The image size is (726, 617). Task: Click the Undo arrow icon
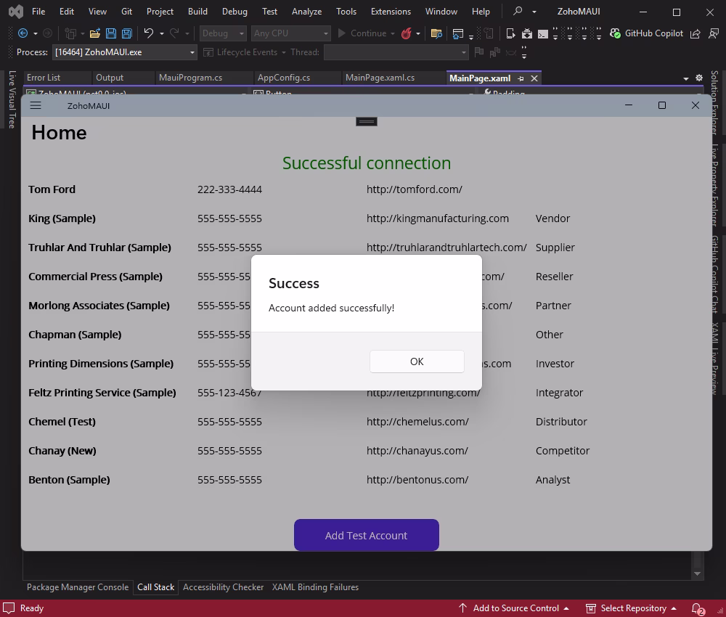(149, 33)
